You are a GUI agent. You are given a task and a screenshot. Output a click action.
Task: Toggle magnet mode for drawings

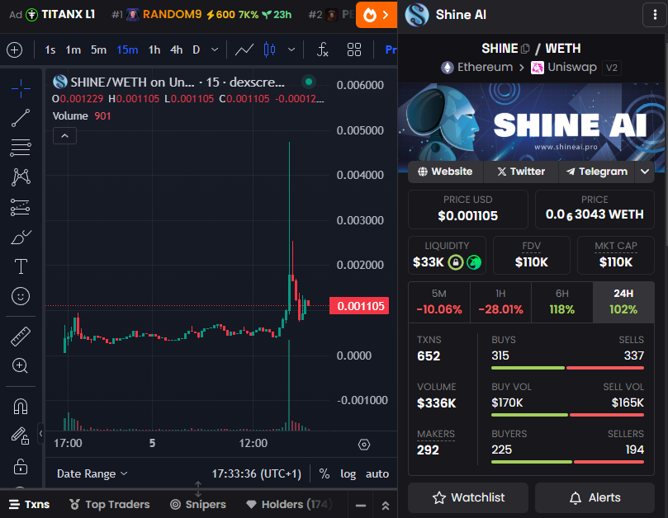(21, 407)
